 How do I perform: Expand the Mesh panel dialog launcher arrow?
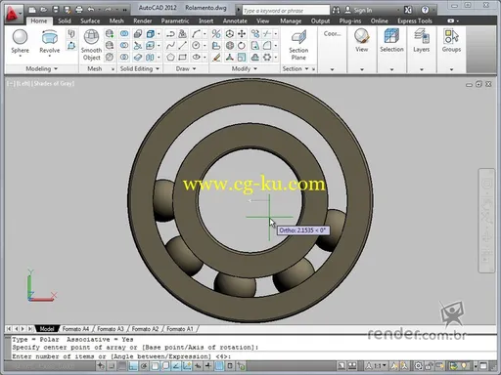click(113, 69)
